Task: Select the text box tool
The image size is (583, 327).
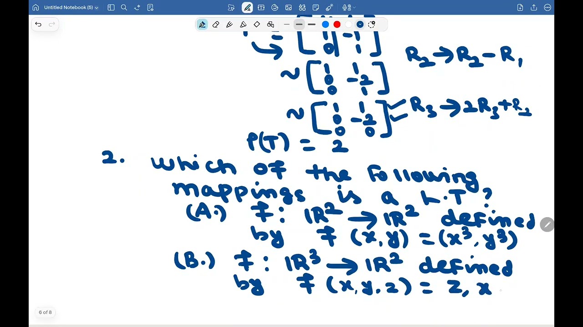Action: [261, 7]
